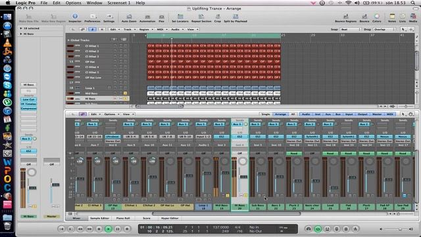Viewport: 421px width, 237px height.
Task: Switch to the Sample Editor tab
Action: point(99,218)
